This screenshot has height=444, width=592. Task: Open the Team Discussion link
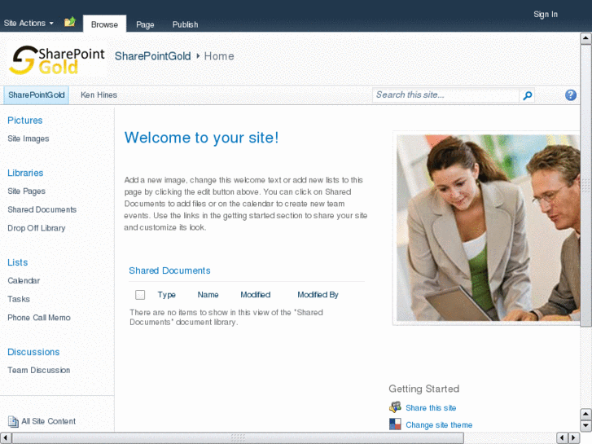(x=39, y=371)
